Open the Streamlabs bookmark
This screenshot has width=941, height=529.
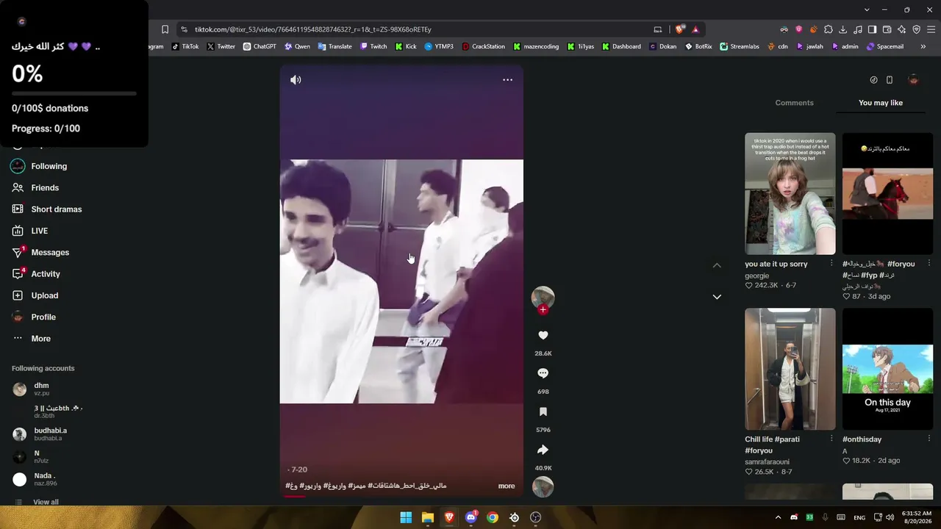click(x=740, y=46)
